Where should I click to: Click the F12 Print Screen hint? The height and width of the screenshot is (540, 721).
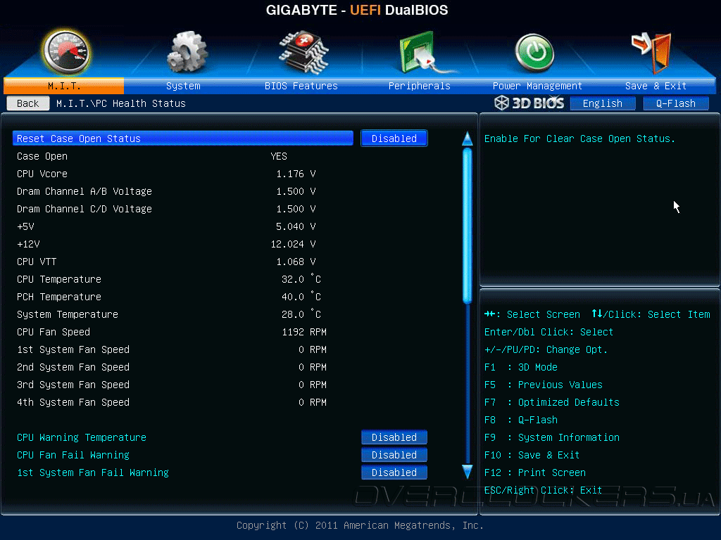pyautogui.click(x=535, y=472)
